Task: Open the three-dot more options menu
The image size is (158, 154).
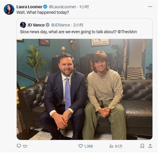Action: click(150, 6)
